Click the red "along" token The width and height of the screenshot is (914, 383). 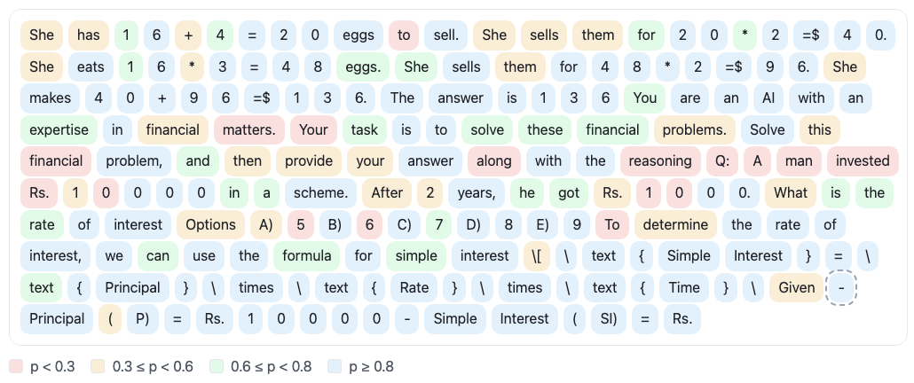pos(493,161)
